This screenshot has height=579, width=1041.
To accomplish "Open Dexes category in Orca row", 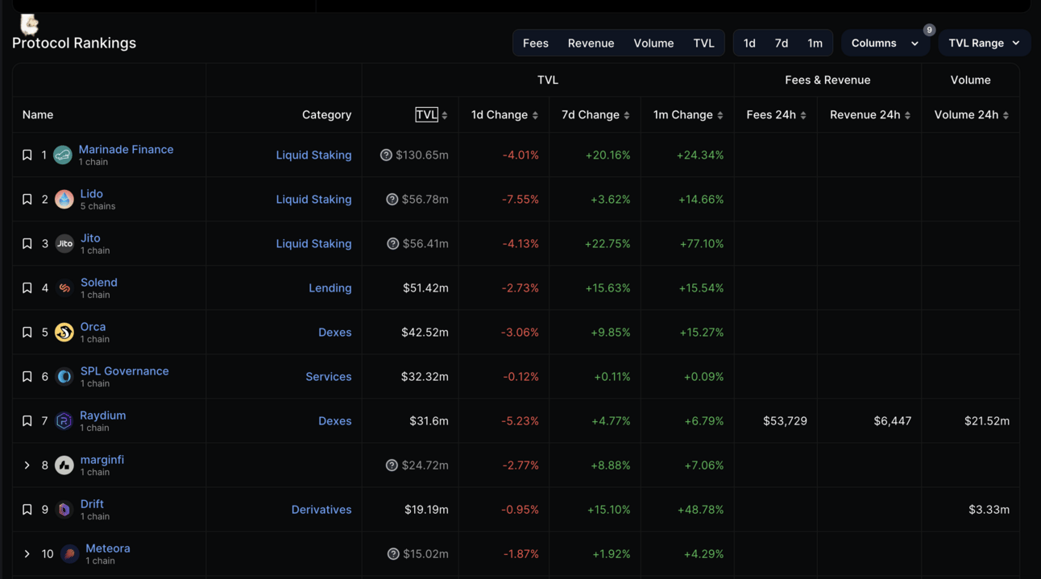I will (x=335, y=332).
